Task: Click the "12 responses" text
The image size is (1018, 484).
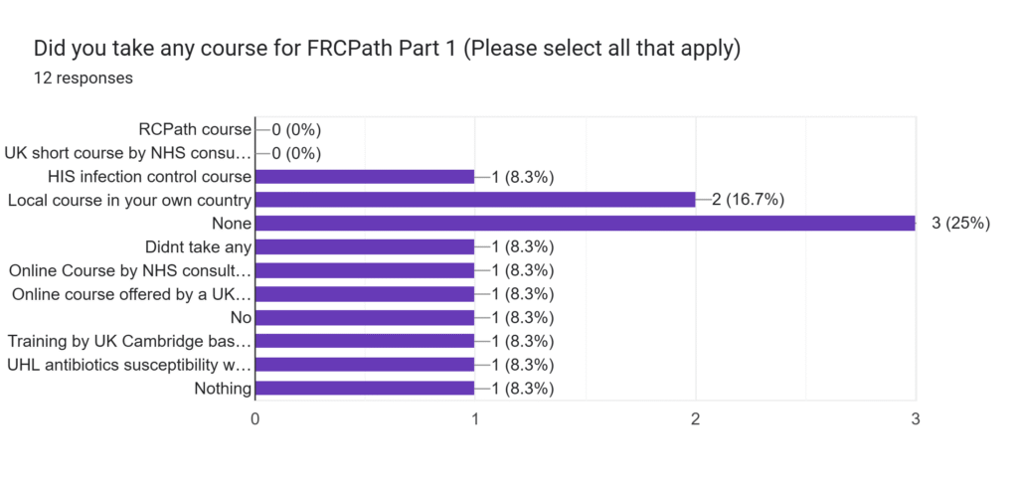Action: point(84,78)
